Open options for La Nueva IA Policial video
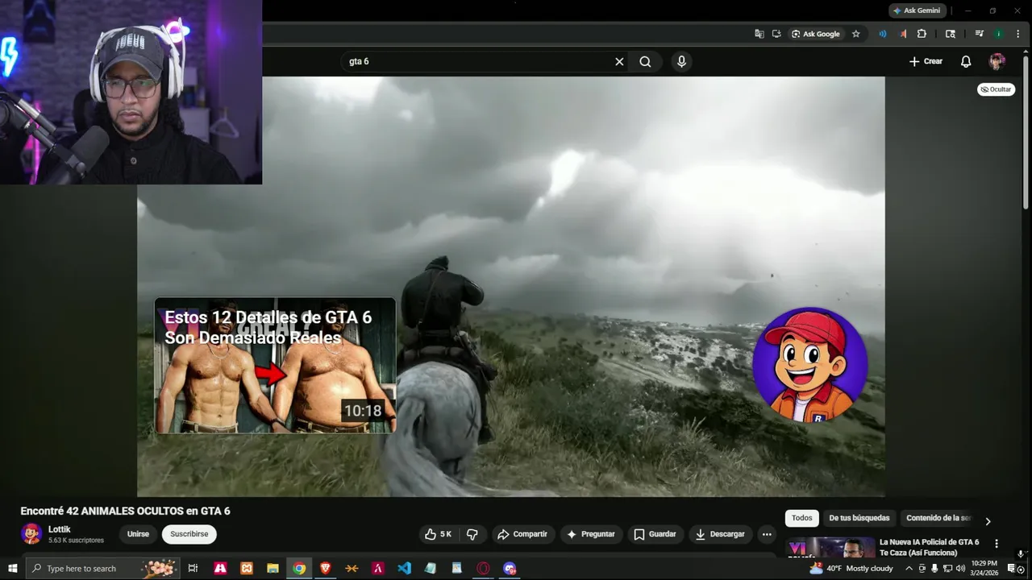The image size is (1032, 580). click(996, 544)
